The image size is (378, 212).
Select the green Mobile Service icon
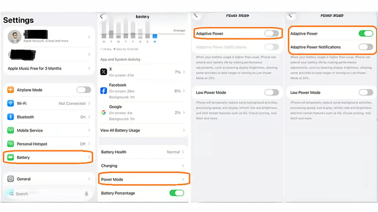[x=11, y=130]
